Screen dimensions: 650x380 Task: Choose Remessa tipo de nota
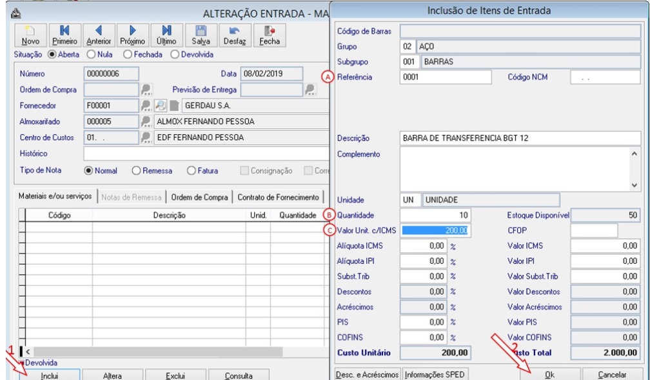click(x=136, y=170)
